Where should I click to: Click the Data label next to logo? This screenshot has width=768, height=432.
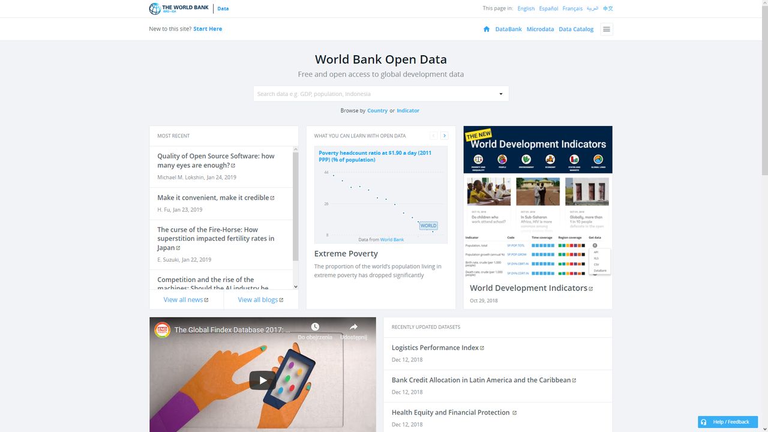[223, 8]
